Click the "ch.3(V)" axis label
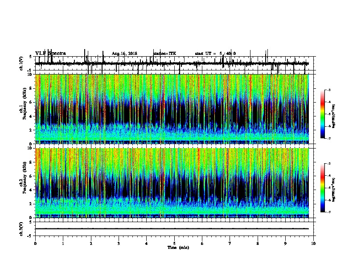Image resolution: width=353 pixels, height=273 pixels. pyautogui.click(x=21, y=229)
